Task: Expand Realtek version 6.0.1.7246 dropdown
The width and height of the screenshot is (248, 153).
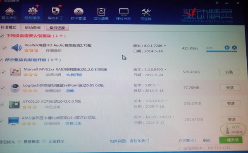Action: pyautogui.click(x=165, y=46)
